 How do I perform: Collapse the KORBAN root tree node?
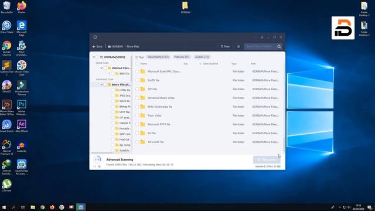coord(94,57)
